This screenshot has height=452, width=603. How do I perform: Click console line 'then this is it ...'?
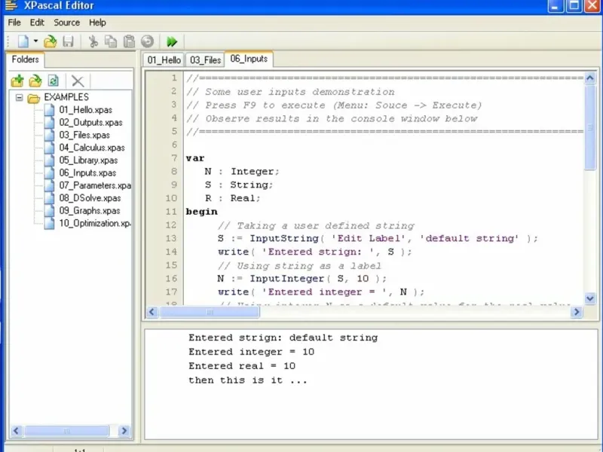(248, 380)
